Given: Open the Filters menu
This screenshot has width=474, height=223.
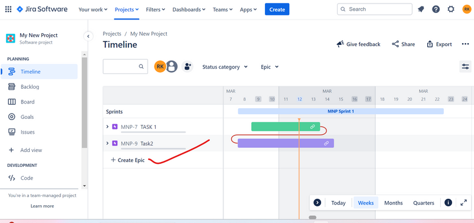Looking at the screenshot, I should tap(155, 9).
